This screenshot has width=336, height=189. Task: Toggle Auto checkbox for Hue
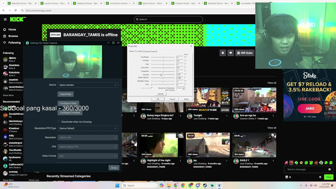(x=186, y=64)
